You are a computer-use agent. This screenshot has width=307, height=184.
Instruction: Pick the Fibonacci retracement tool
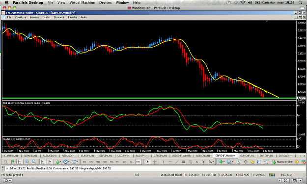[190, 162]
